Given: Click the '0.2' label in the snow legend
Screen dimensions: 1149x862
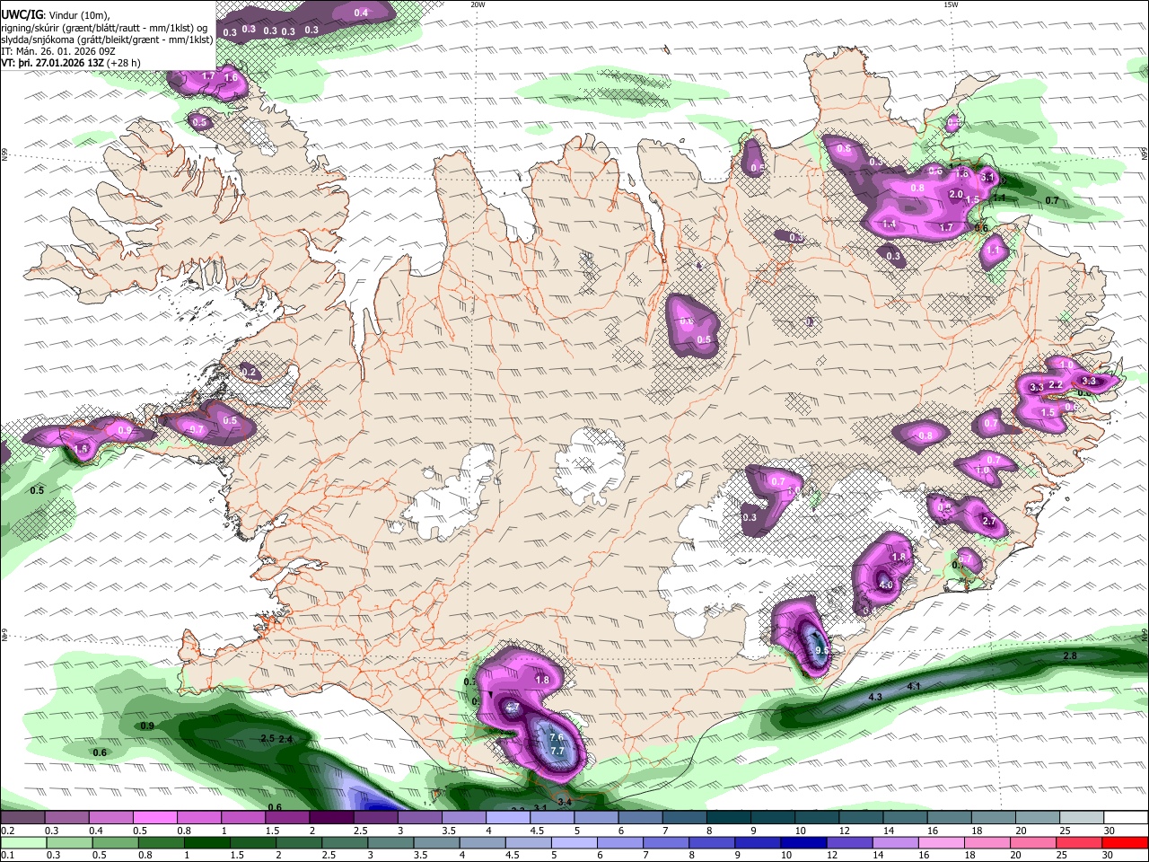Looking at the screenshot, I should (x=7, y=831).
